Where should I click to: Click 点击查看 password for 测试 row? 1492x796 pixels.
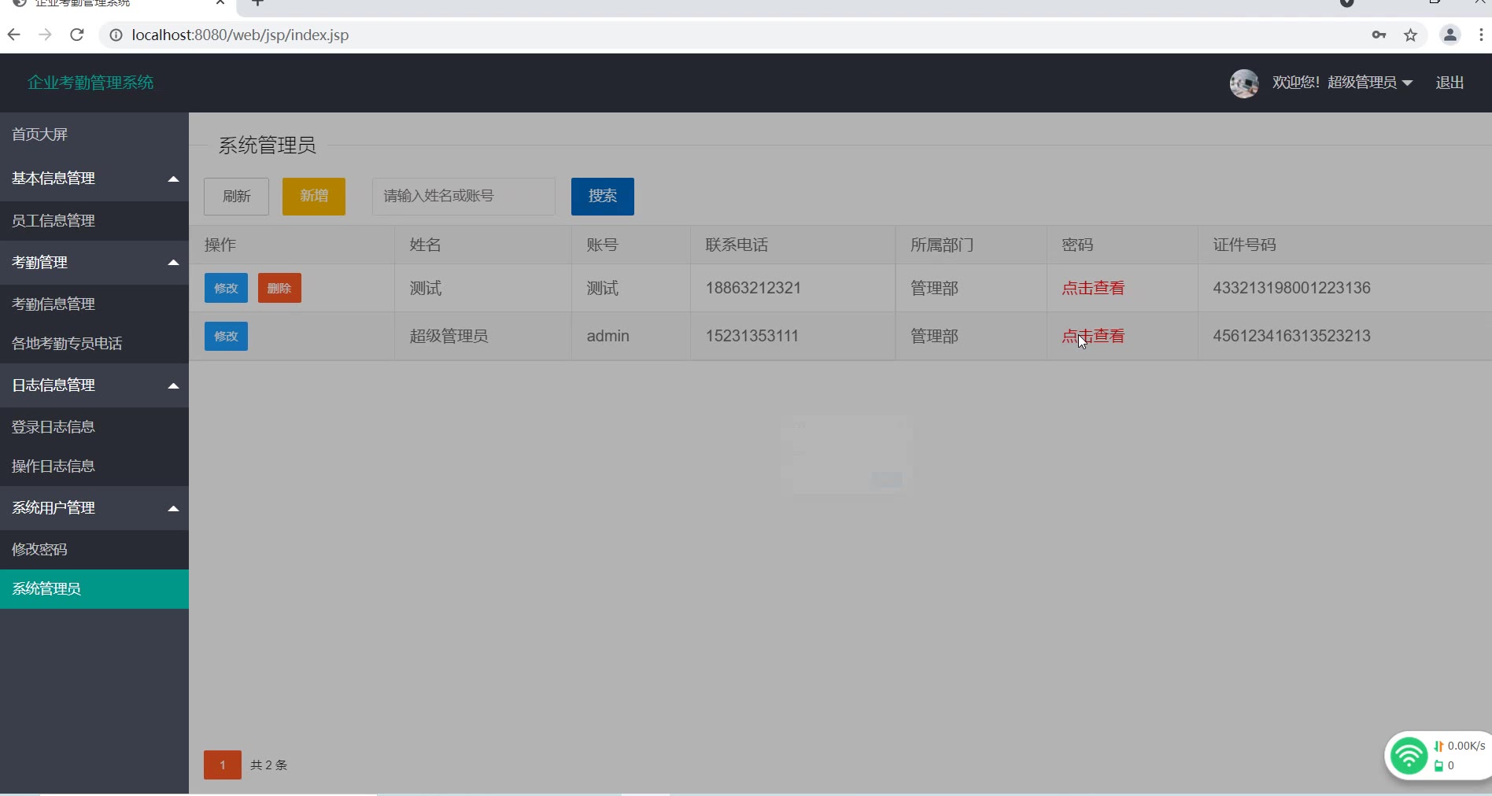[x=1093, y=288]
